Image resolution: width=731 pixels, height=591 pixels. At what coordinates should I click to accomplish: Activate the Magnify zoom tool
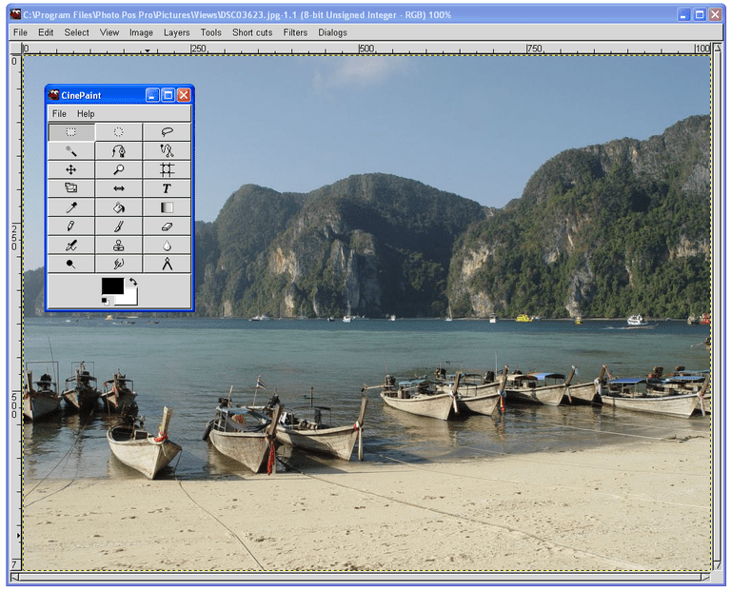click(x=119, y=169)
